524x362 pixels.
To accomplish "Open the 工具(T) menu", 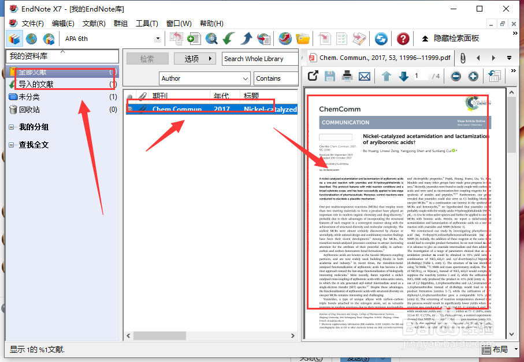I will (x=147, y=23).
